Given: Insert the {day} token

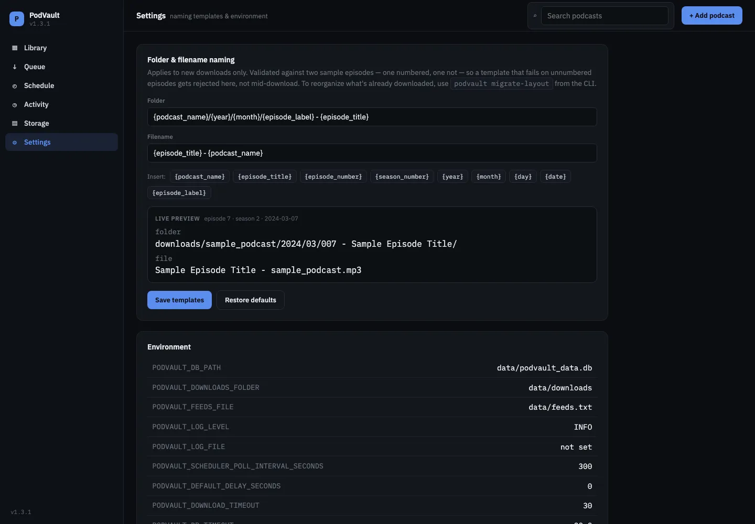Looking at the screenshot, I should coord(523,177).
